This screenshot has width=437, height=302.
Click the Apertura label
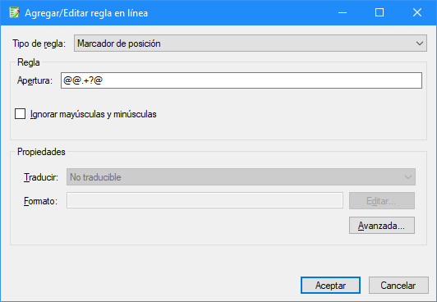[x=34, y=80]
